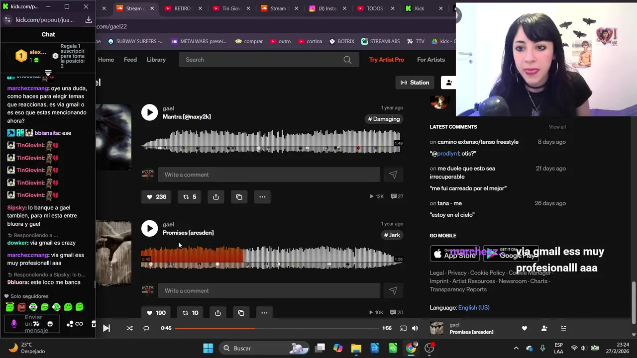
Task: Seek on the bottom player progress bar
Action: [277, 328]
